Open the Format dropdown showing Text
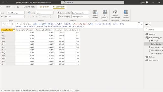This screenshot has width=163, height=92. (x=45, y=13)
